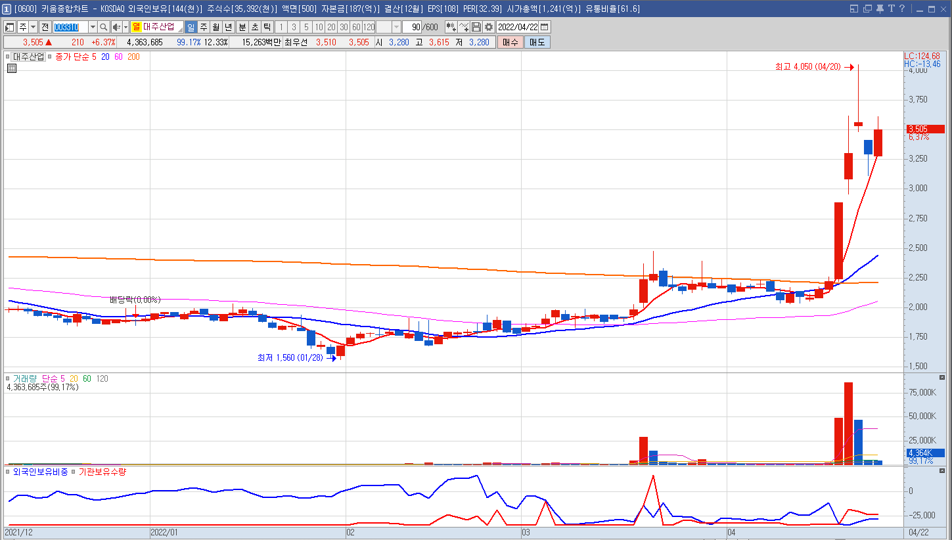Click the 대주산업 chart legend button
Screen dimensions: 952x540
[x=29, y=57]
